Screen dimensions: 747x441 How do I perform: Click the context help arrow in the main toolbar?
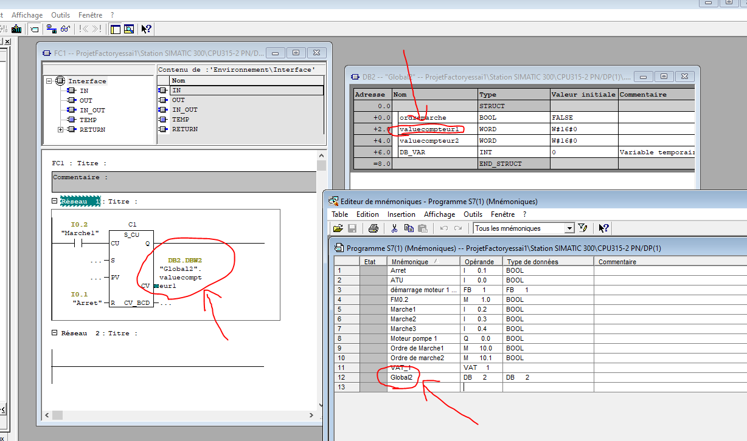[x=147, y=29]
